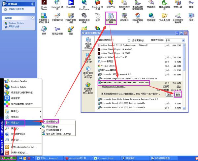Click 打印机和传真 in 设置 submenu
198x161 pixels.
pos(59,130)
